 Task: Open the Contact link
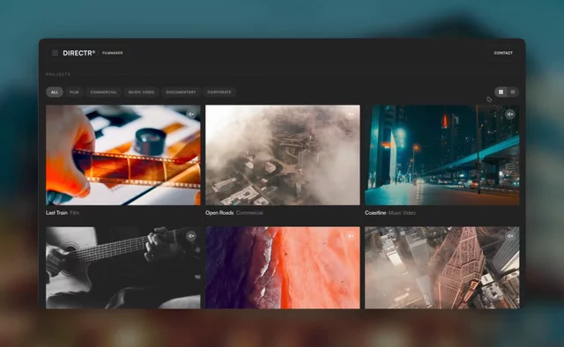pyautogui.click(x=503, y=53)
